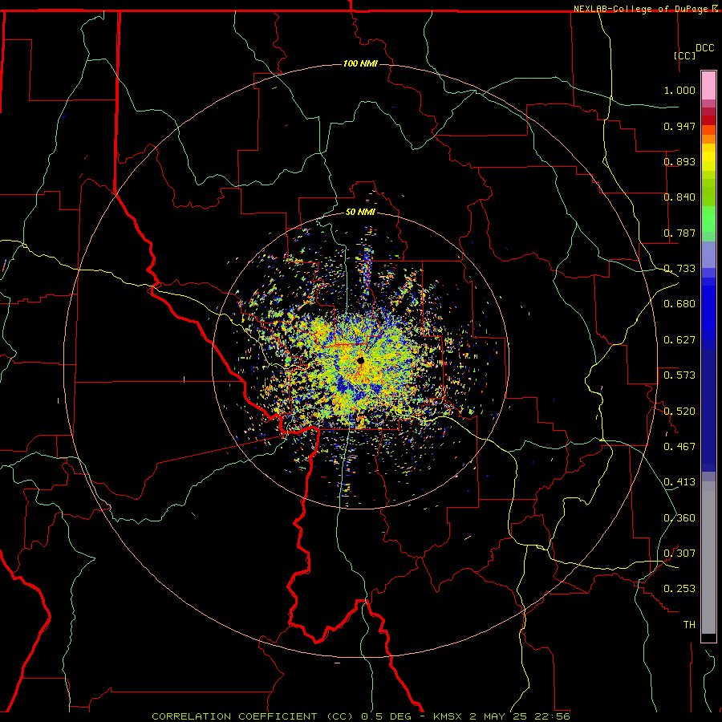Click the 0.680 value on color scale
722x722 pixels.
[679, 304]
